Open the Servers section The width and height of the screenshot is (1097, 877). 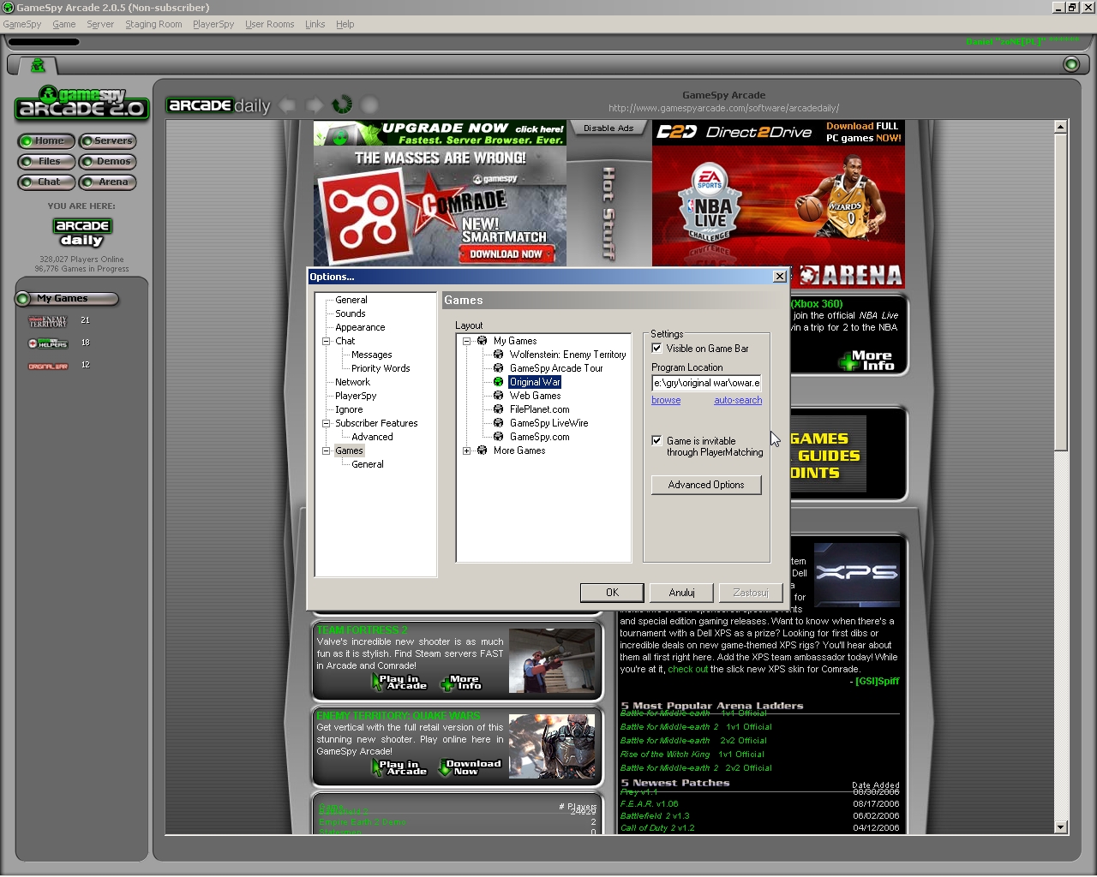[108, 141]
